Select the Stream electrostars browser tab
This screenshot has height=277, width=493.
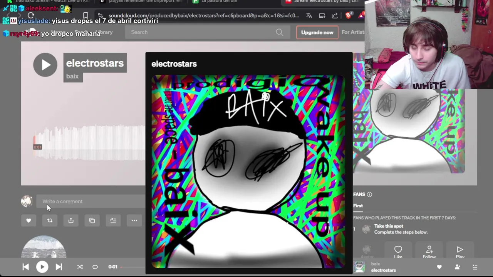(324, 2)
